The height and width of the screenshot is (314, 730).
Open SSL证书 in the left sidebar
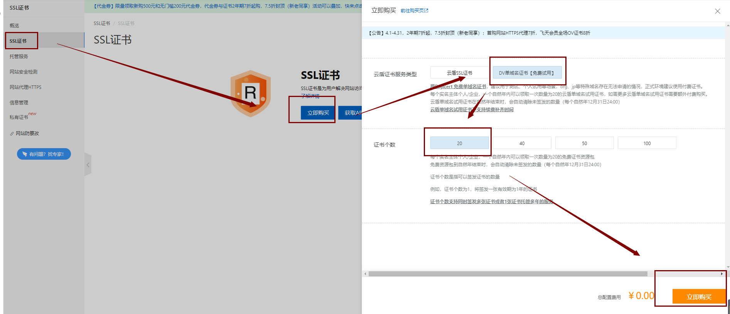point(18,41)
